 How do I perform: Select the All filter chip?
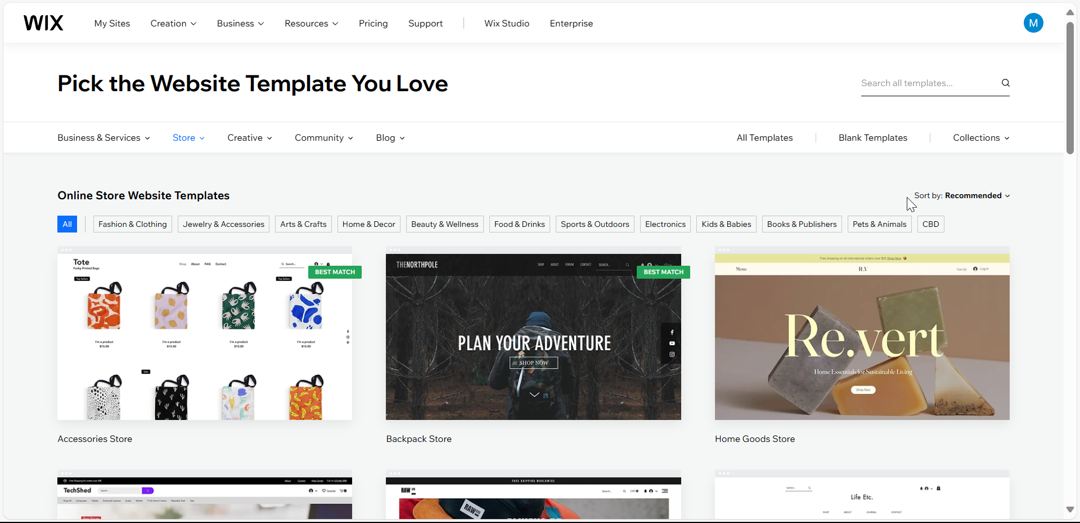pyautogui.click(x=67, y=224)
